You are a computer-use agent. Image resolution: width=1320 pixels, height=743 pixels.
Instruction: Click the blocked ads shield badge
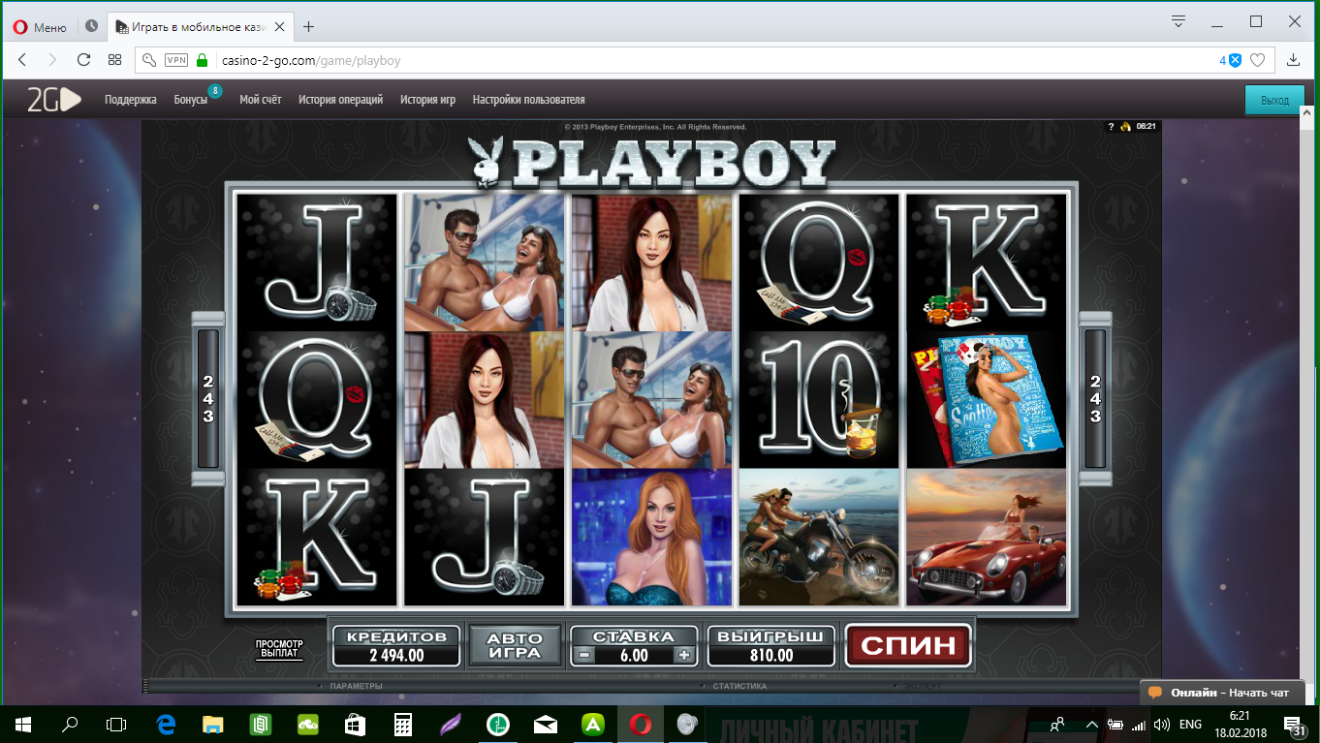coord(1230,60)
